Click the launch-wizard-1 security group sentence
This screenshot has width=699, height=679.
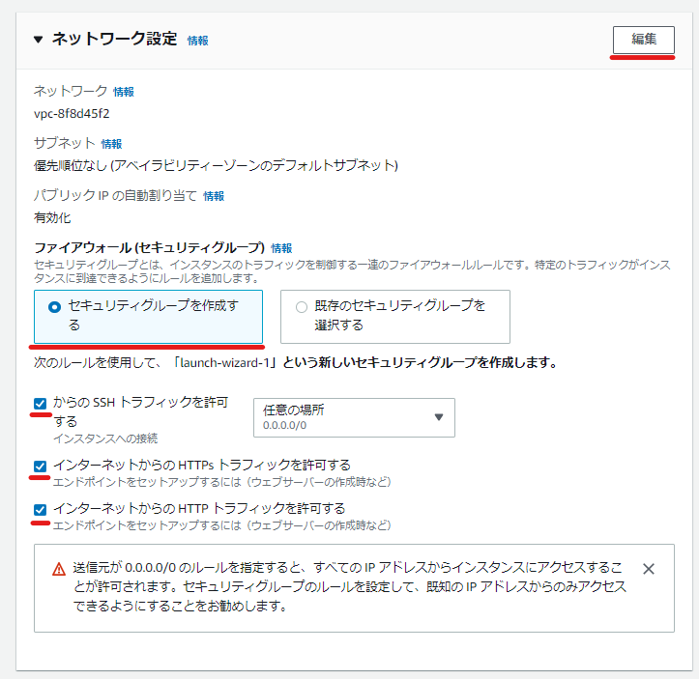tap(296, 363)
